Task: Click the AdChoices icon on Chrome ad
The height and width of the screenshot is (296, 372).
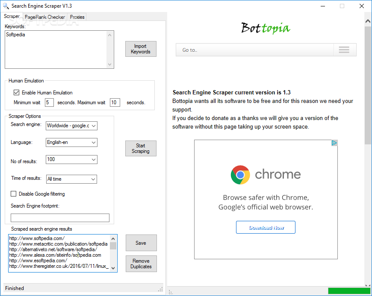Action: click(x=334, y=143)
